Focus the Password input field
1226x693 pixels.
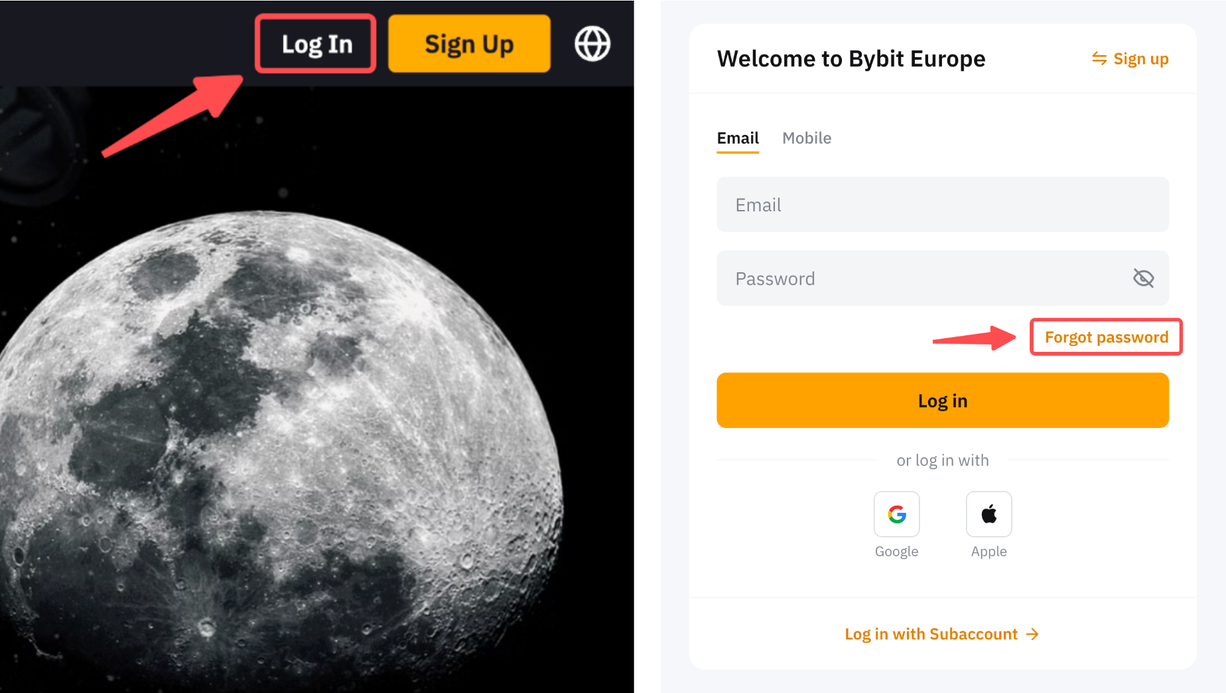click(x=922, y=278)
